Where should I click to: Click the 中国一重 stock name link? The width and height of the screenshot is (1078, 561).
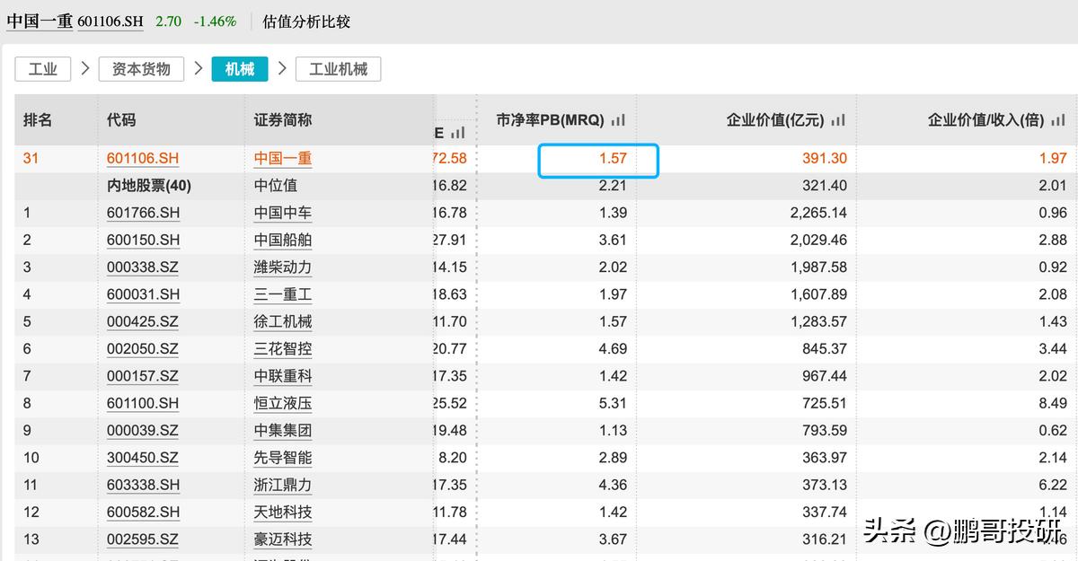(282, 158)
